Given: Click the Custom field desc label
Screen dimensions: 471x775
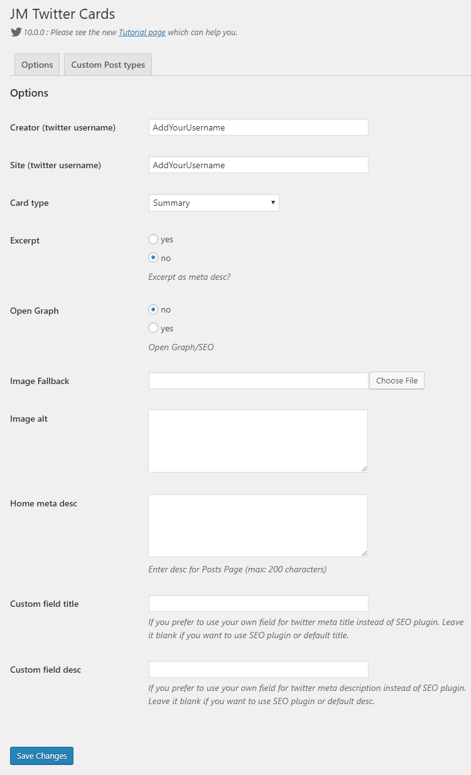Looking at the screenshot, I should pos(46,670).
